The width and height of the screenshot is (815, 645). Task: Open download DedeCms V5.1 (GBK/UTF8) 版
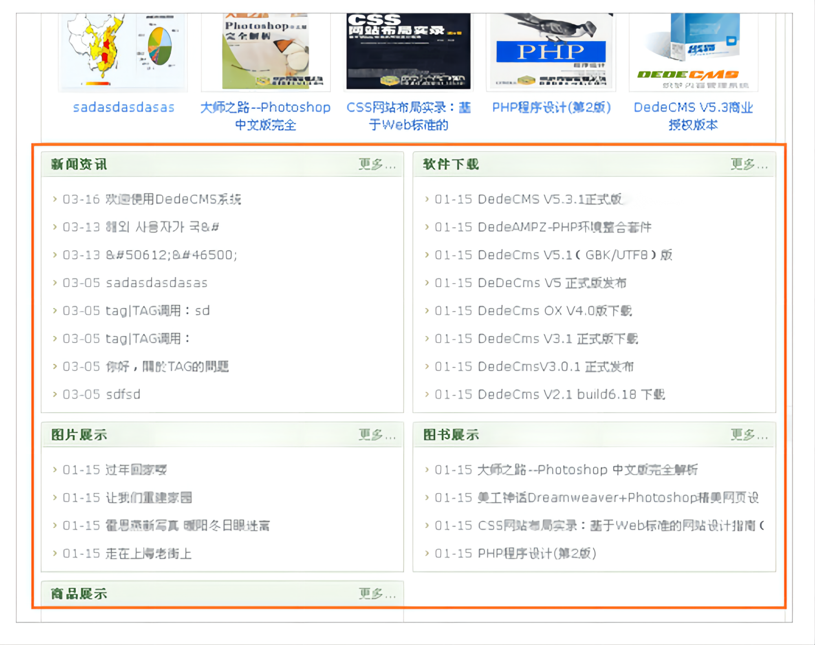coord(575,255)
